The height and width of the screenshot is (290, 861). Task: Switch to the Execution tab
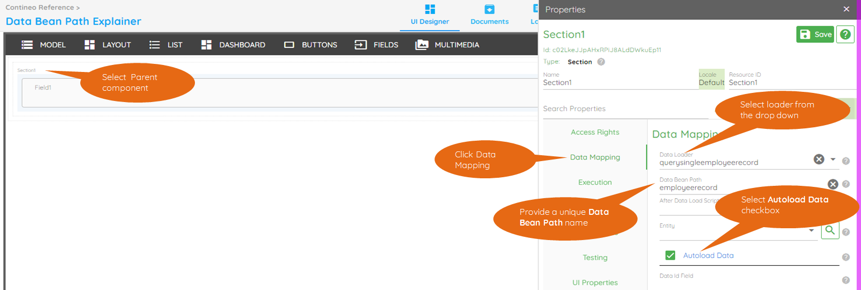[x=594, y=183]
